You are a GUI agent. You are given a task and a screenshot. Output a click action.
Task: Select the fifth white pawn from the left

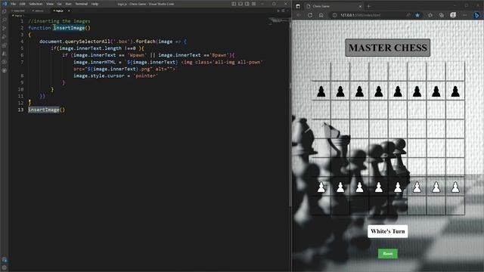pos(398,187)
